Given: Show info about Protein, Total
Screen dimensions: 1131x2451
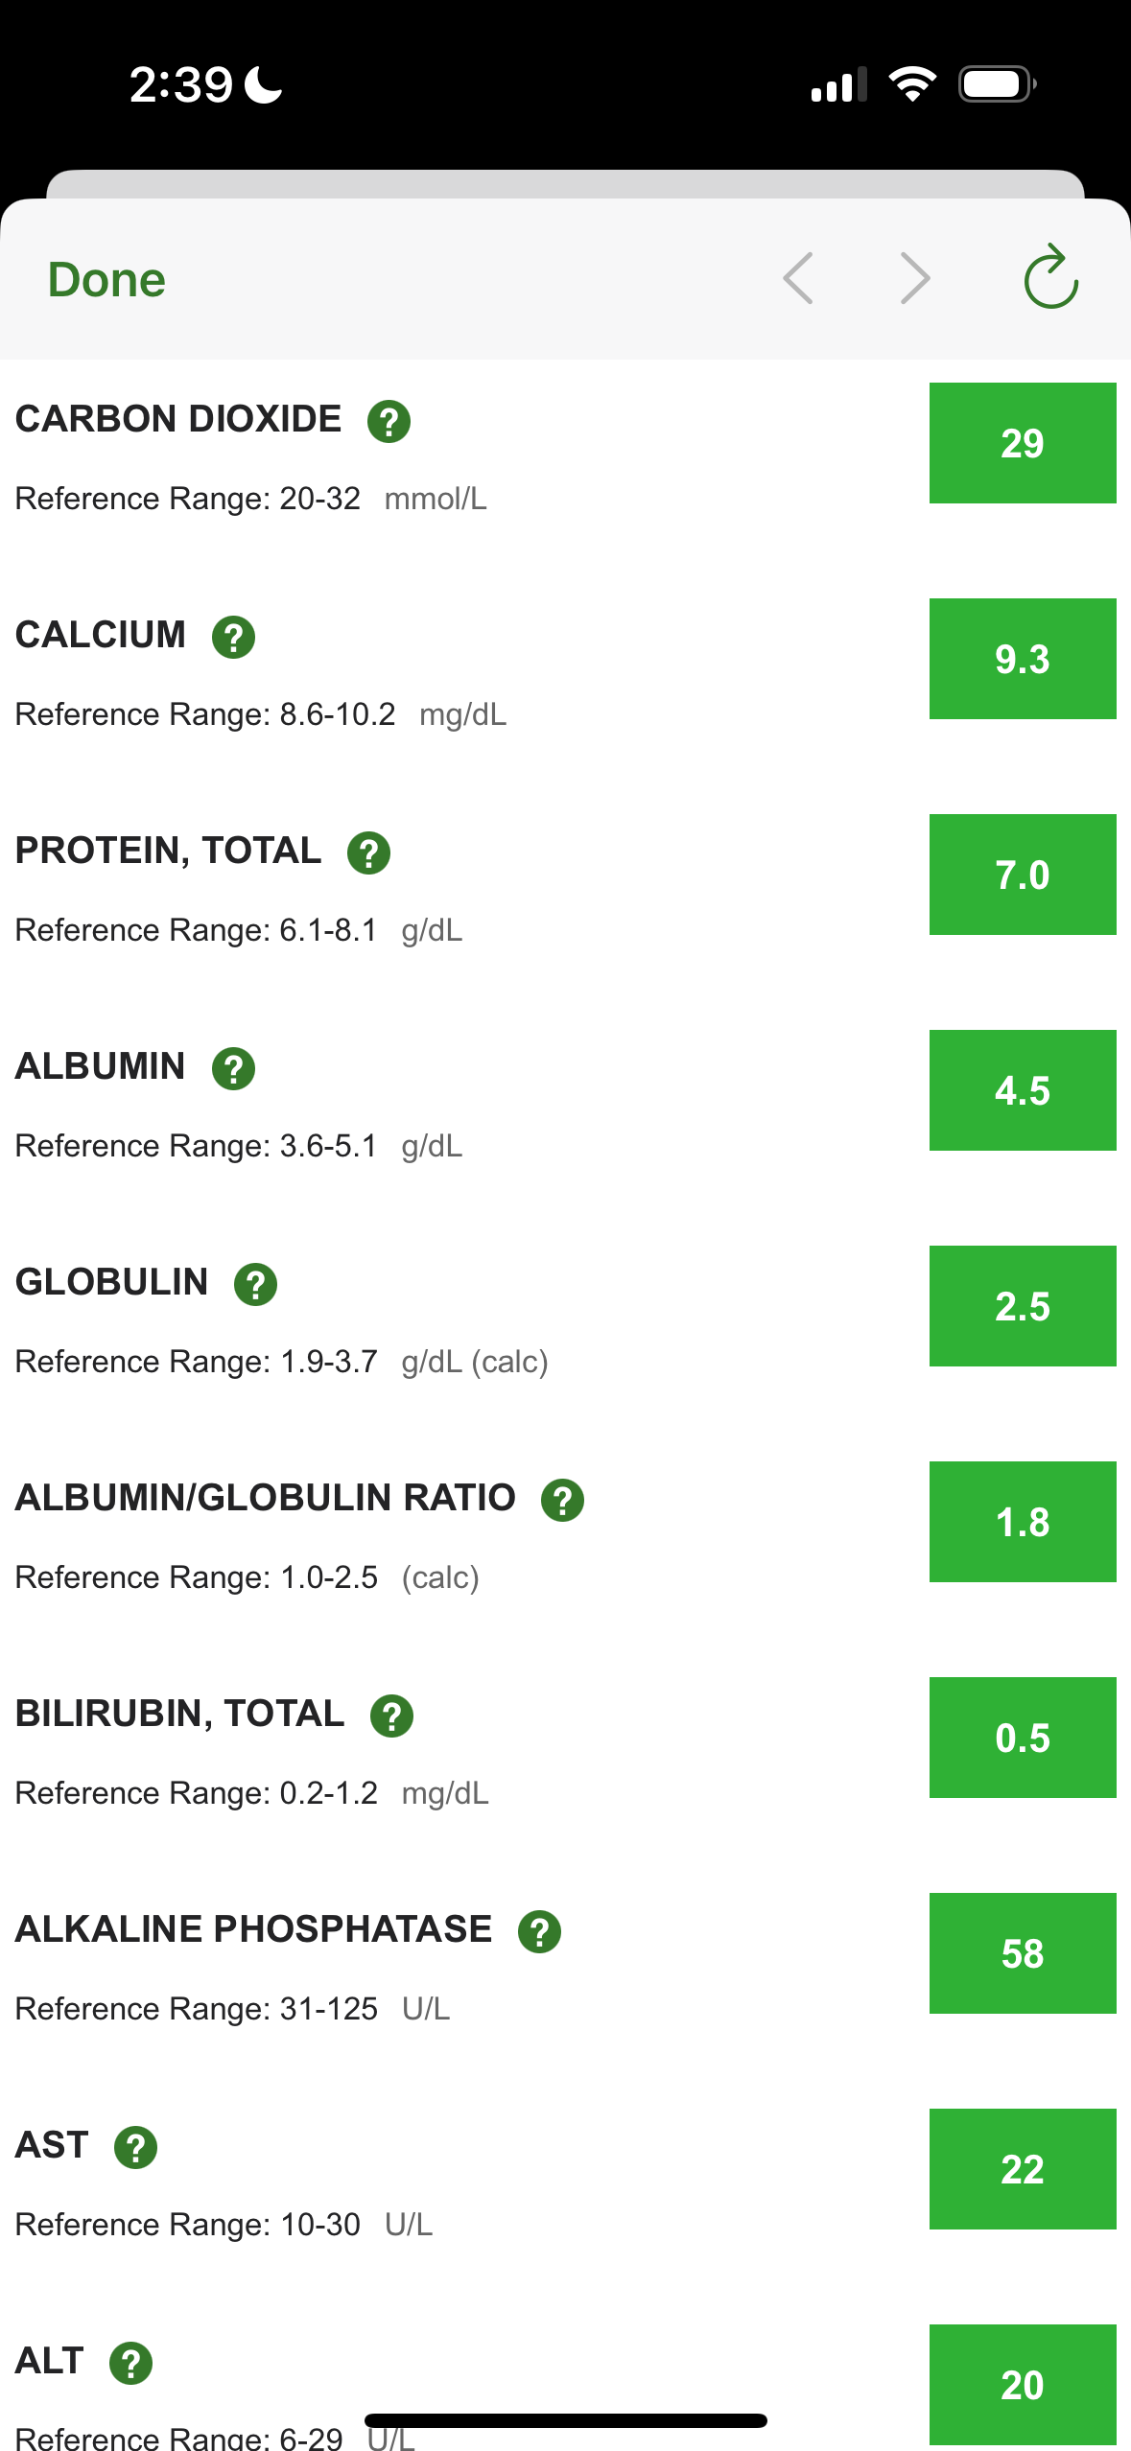Looking at the screenshot, I should [x=368, y=852].
